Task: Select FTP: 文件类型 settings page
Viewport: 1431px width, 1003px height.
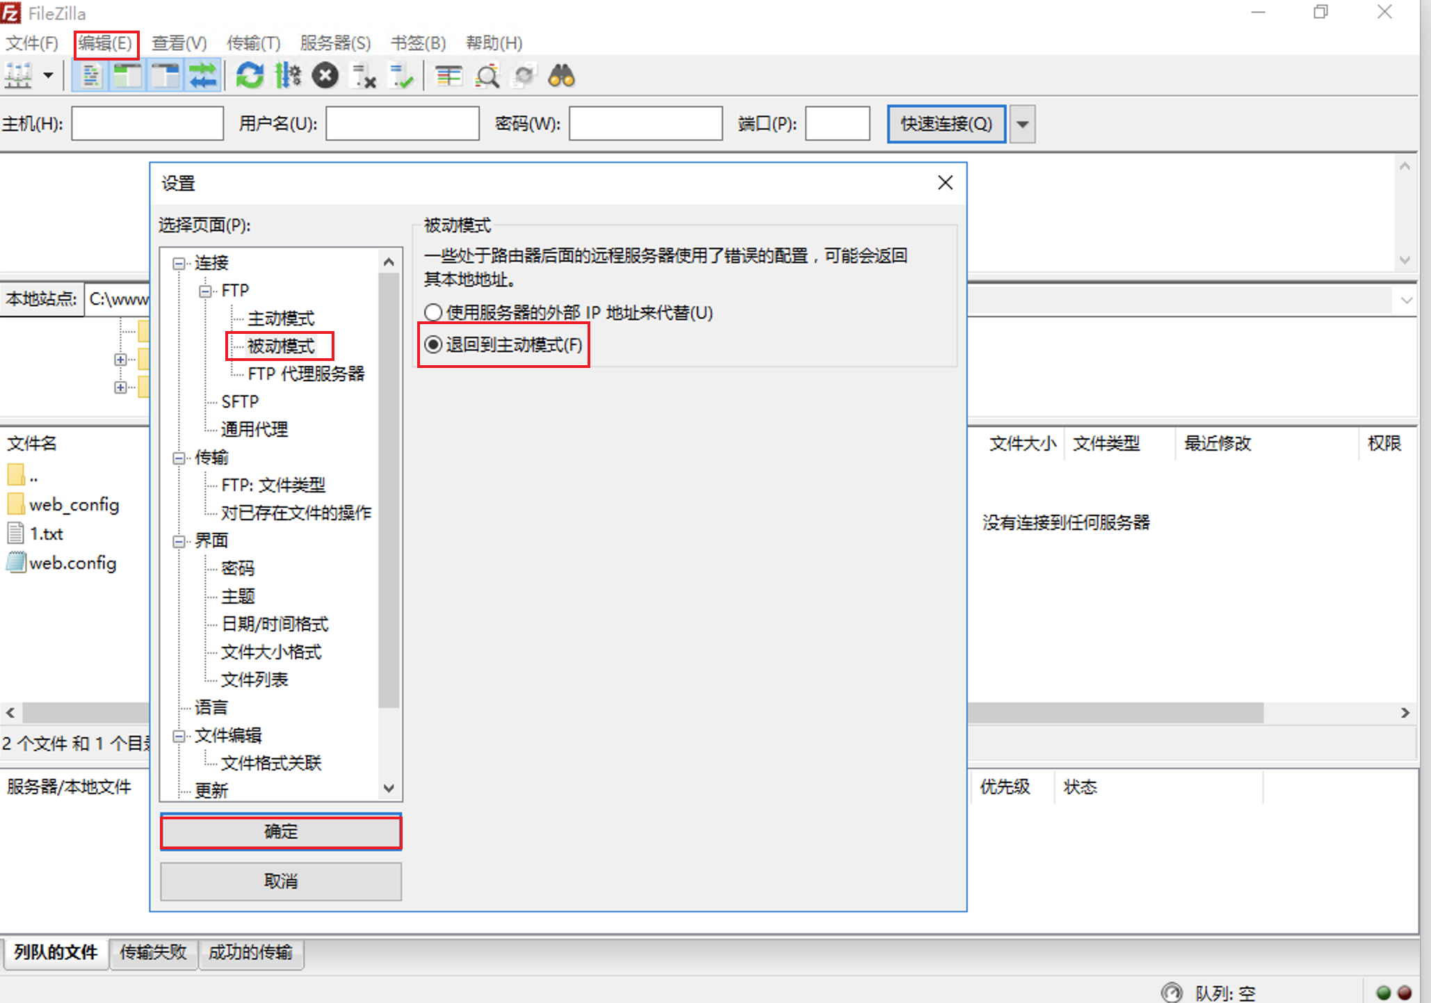Action: coord(273,485)
